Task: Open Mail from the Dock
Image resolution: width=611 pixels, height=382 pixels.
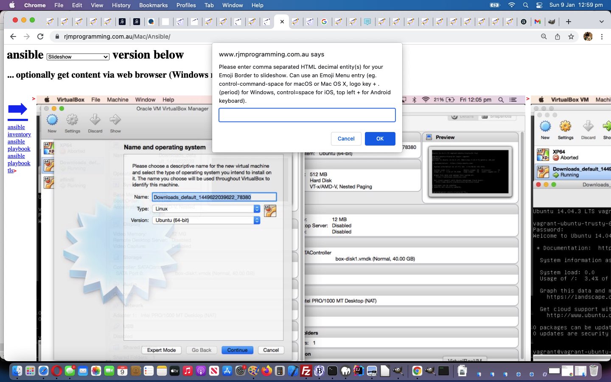Action: point(83,371)
